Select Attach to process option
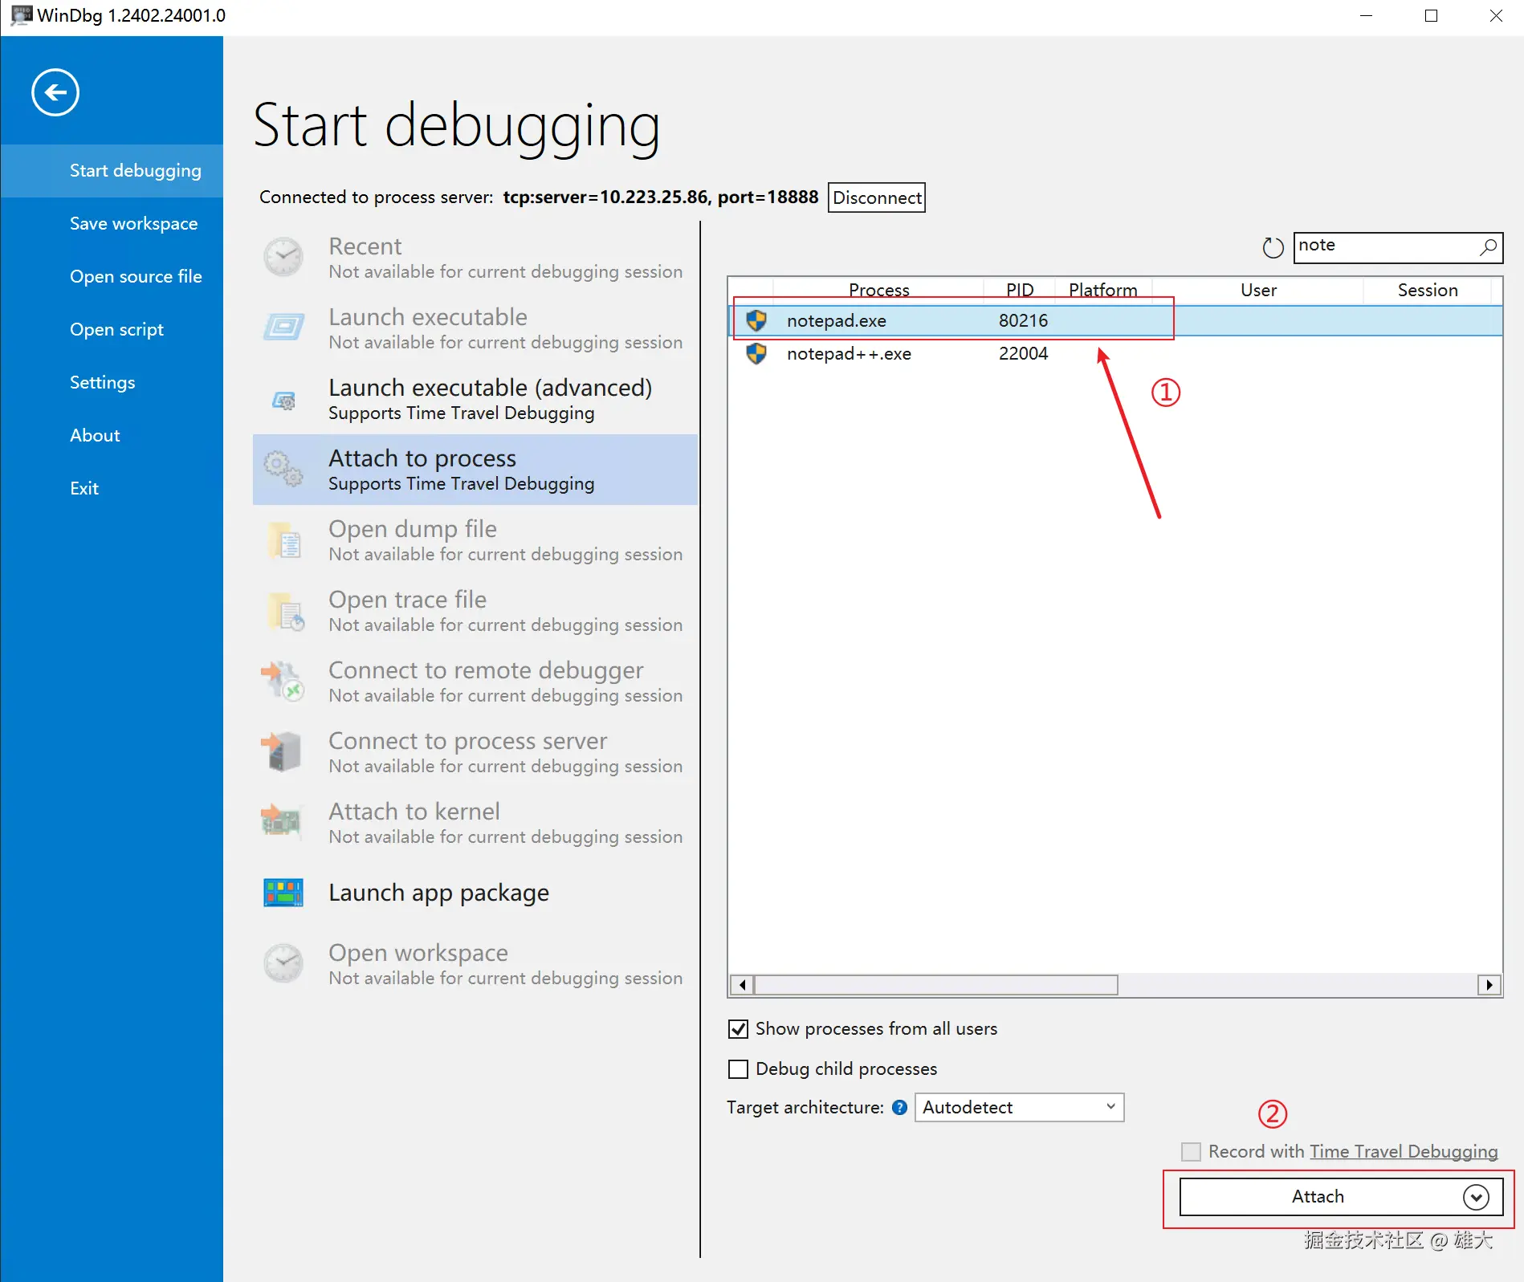 (x=475, y=470)
